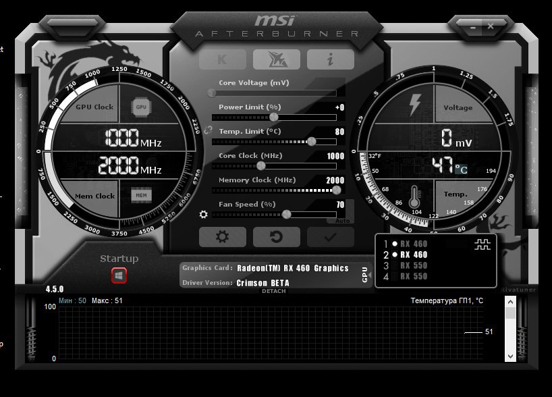The image size is (552, 397).
Task: Click the fan settings gear icon
Action: click(x=204, y=214)
